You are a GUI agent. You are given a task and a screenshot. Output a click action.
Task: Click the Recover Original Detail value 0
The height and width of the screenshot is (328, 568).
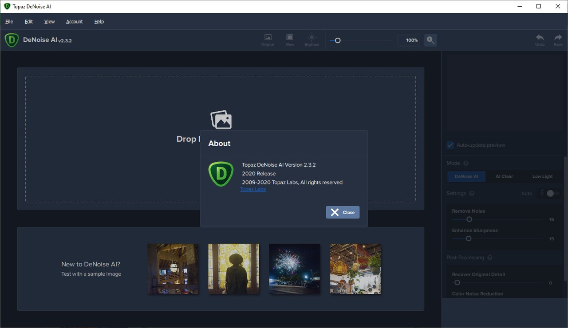(x=551, y=283)
